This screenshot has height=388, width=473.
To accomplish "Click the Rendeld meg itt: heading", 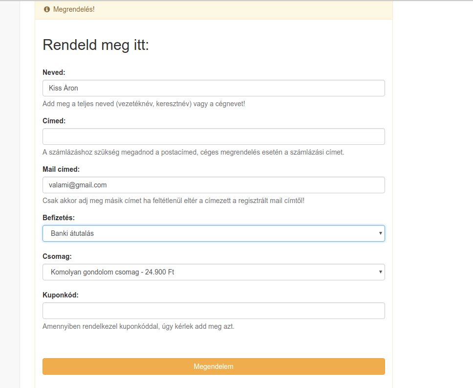I will [96, 45].
